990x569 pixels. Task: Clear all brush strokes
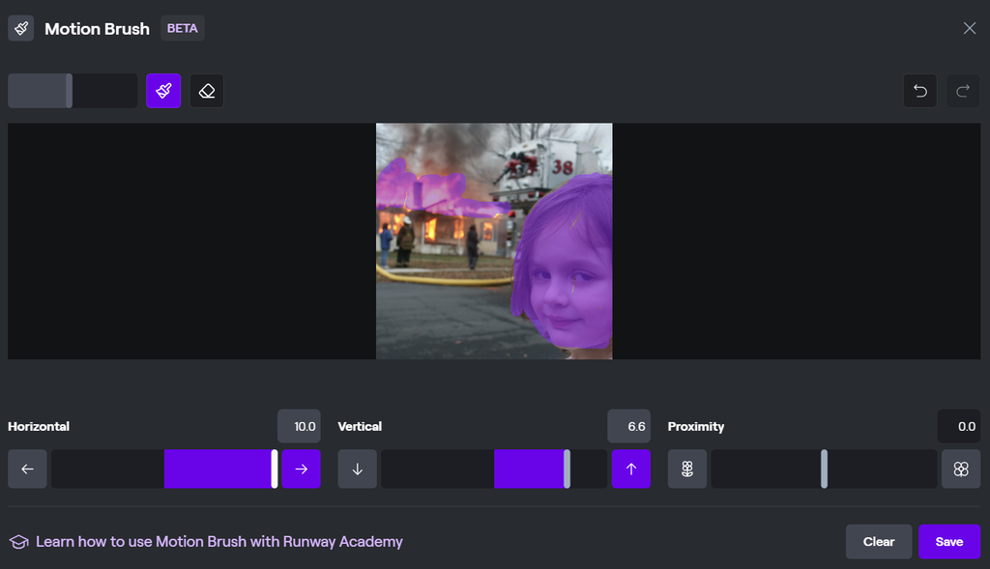point(878,541)
